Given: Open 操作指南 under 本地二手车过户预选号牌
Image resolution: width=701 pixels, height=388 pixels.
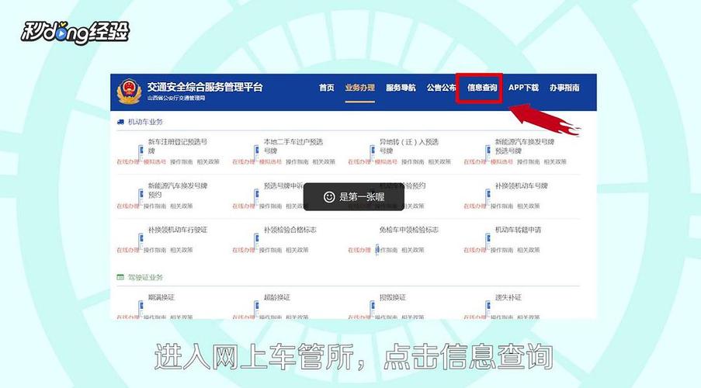Looking at the screenshot, I should pos(297,162).
